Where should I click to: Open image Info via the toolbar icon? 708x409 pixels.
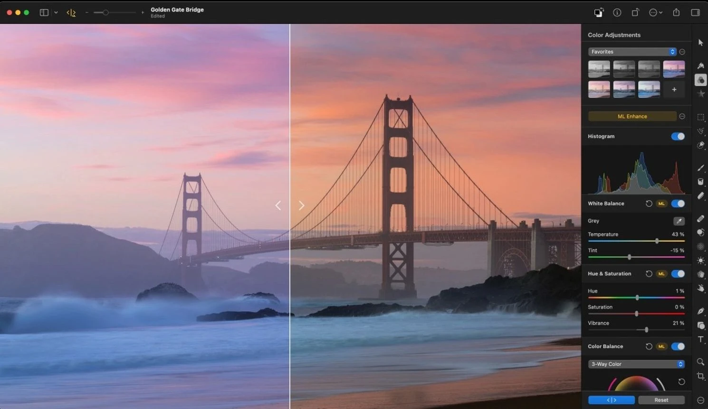[x=617, y=12]
